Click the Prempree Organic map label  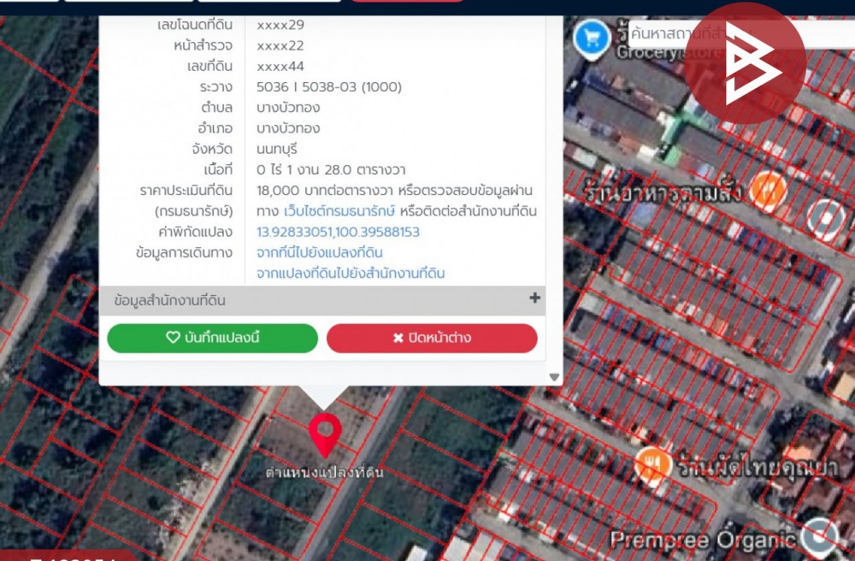[x=703, y=540]
